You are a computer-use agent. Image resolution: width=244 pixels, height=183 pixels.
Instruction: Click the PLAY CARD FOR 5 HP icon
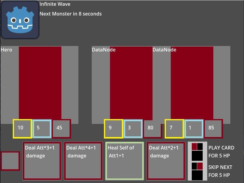(197, 152)
